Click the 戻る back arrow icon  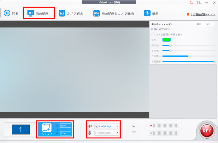coord(7,13)
